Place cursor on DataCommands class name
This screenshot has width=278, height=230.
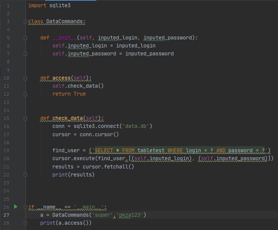(x=64, y=22)
